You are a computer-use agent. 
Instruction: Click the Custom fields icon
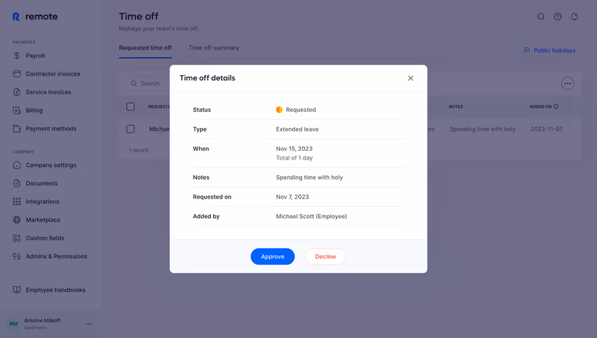point(17,238)
